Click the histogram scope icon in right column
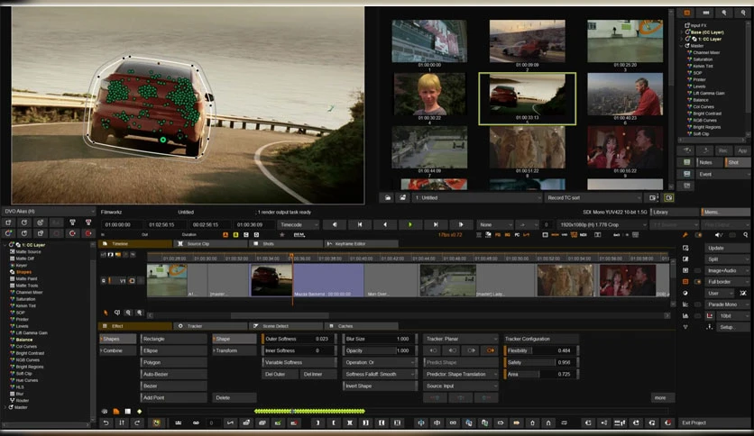The width and height of the screenshot is (754, 436). [685, 315]
